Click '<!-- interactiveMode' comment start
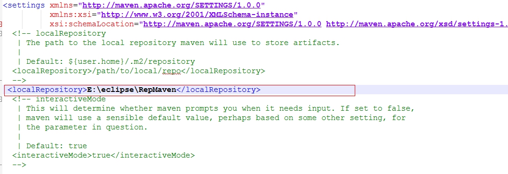 60,99
